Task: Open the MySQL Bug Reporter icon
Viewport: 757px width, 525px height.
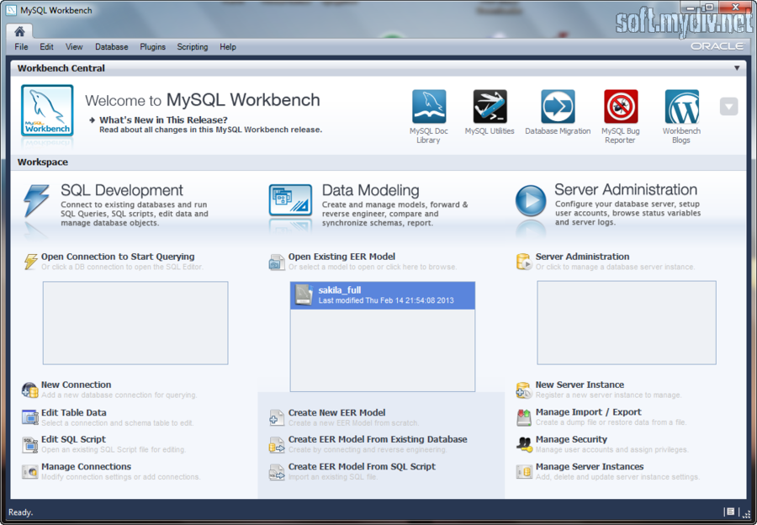Action: coord(621,107)
